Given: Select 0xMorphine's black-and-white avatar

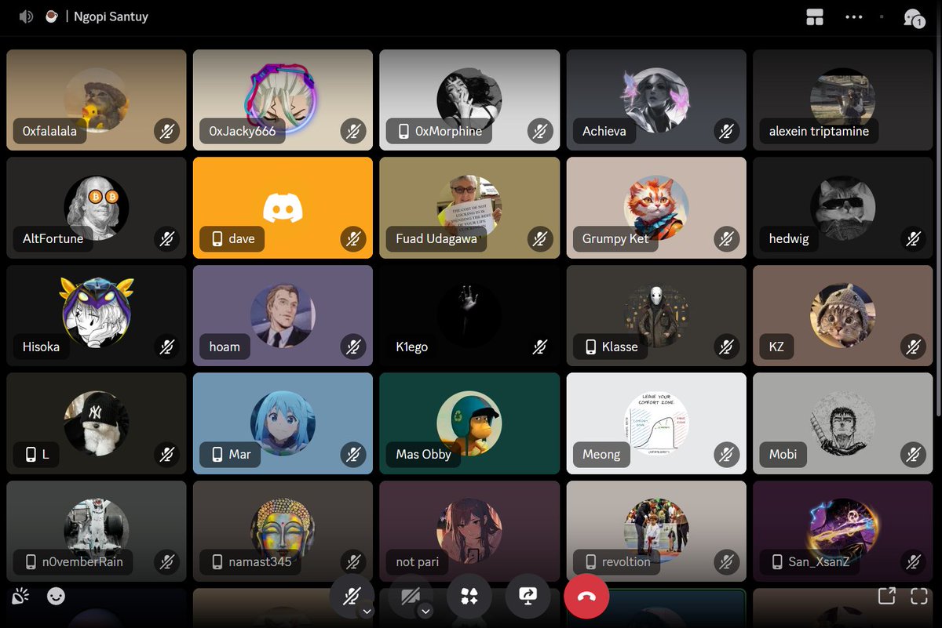Looking at the screenshot, I should tap(469, 100).
